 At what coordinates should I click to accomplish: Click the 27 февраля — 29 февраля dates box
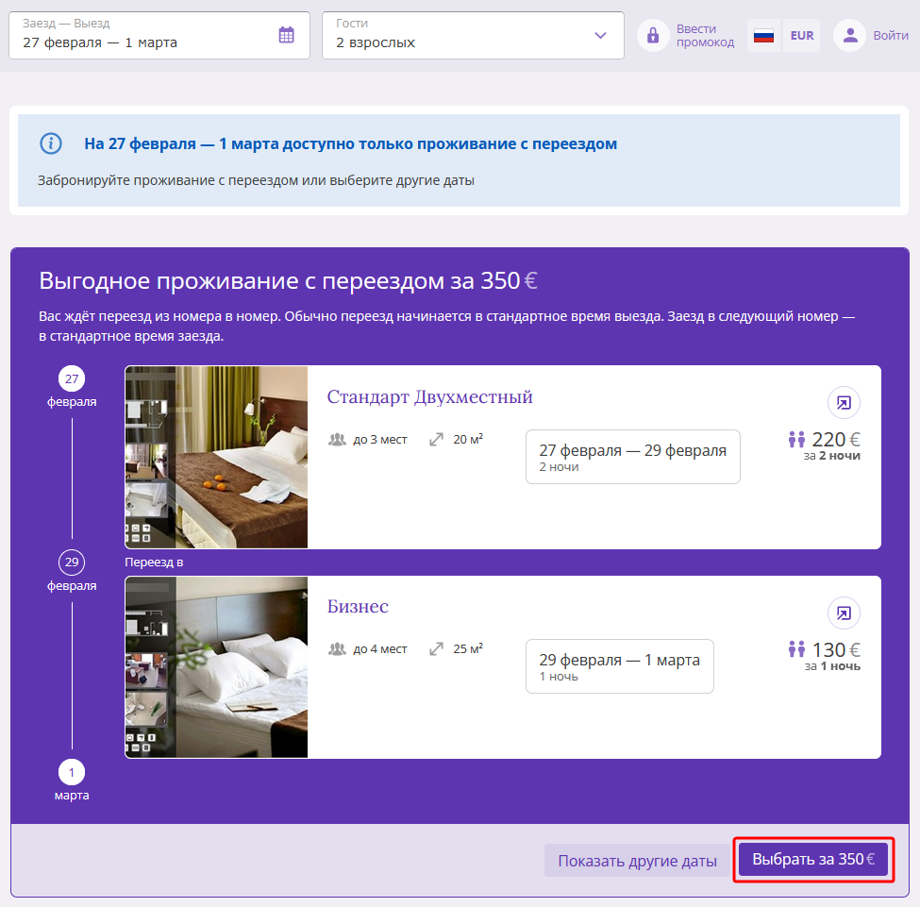coord(632,457)
